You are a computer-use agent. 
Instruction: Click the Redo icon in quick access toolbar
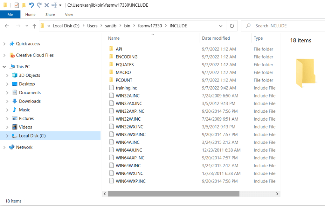tap(39, 5)
